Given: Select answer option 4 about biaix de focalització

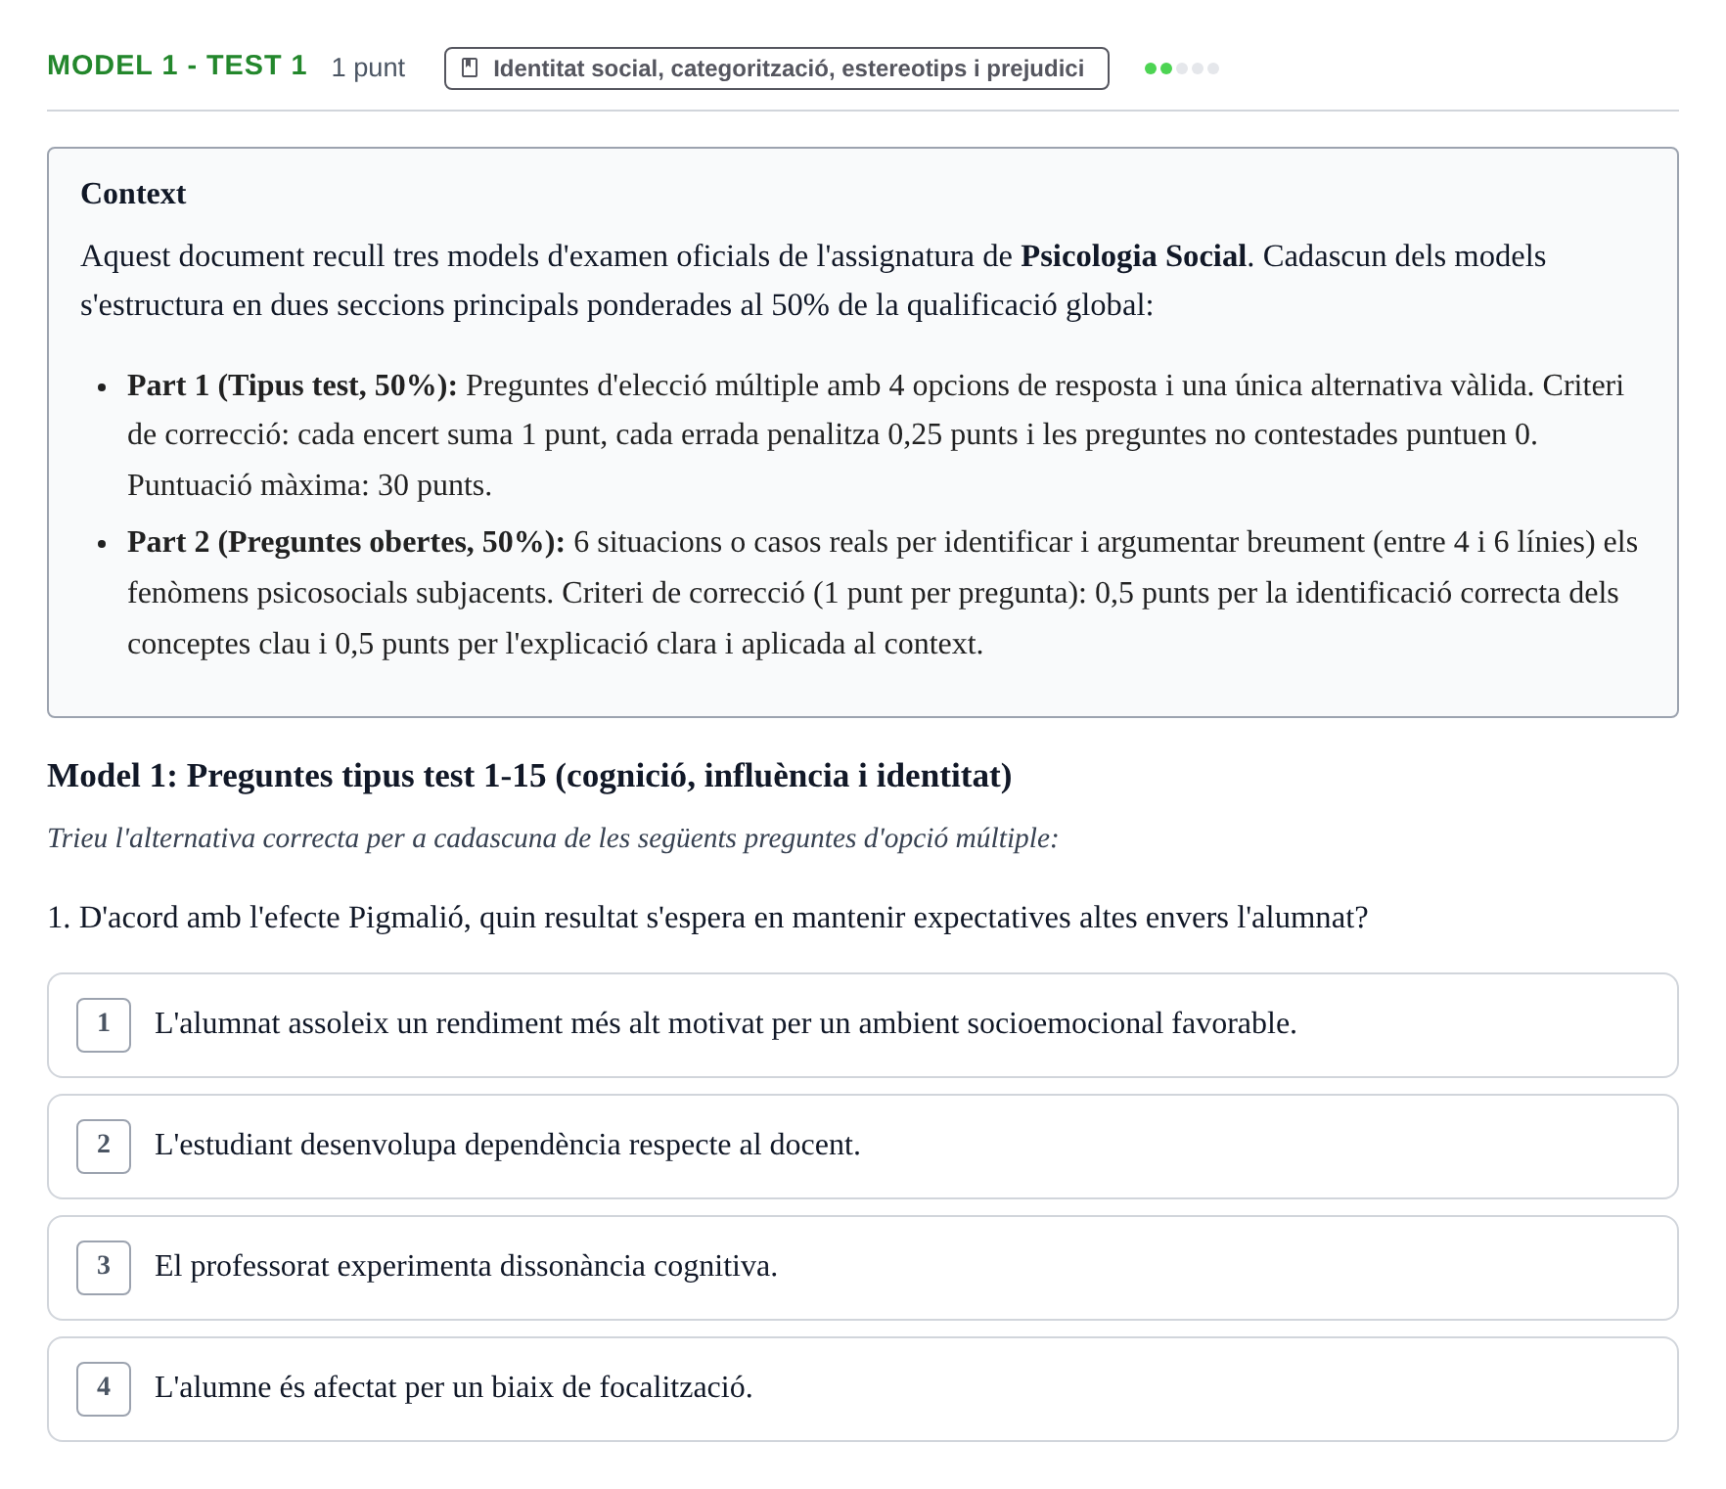Looking at the screenshot, I should pos(863,1389).
